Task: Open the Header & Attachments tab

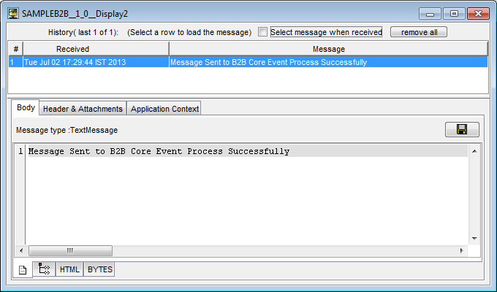Action: tap(83, 109)
